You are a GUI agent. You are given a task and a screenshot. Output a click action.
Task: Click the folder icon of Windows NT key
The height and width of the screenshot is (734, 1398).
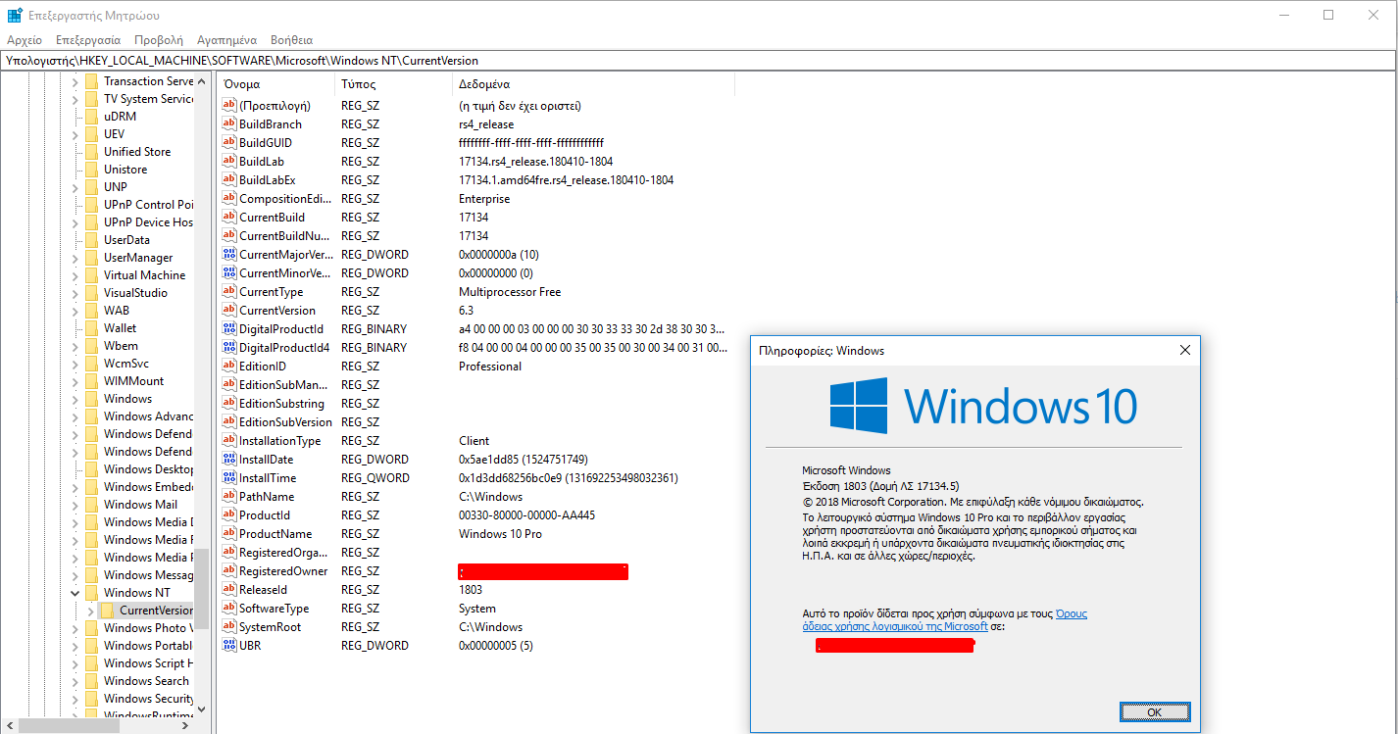(x=91, y=593)
